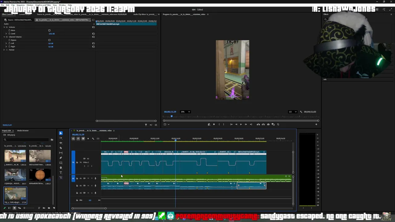The height and width of the screenshot is (222, 395).
Task: Toggle Snap in timeline header
Action: point(78,138)
